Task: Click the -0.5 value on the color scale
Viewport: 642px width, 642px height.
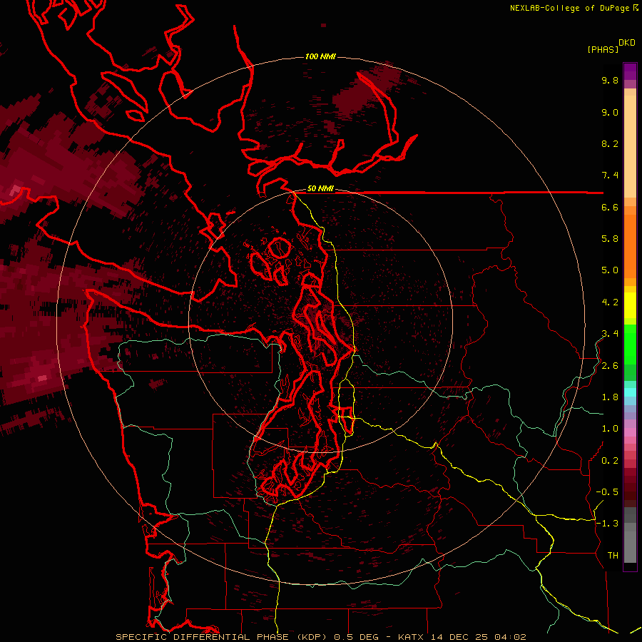Action: pos(607,492)
